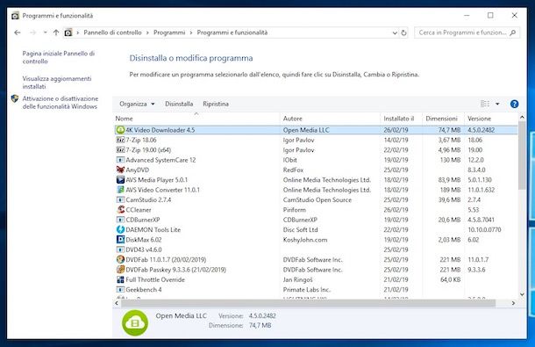The height and width of the screenshot is (347, 535).
Task: Click the 7-Zip 18.06 program icon
Action: point(120,140)
